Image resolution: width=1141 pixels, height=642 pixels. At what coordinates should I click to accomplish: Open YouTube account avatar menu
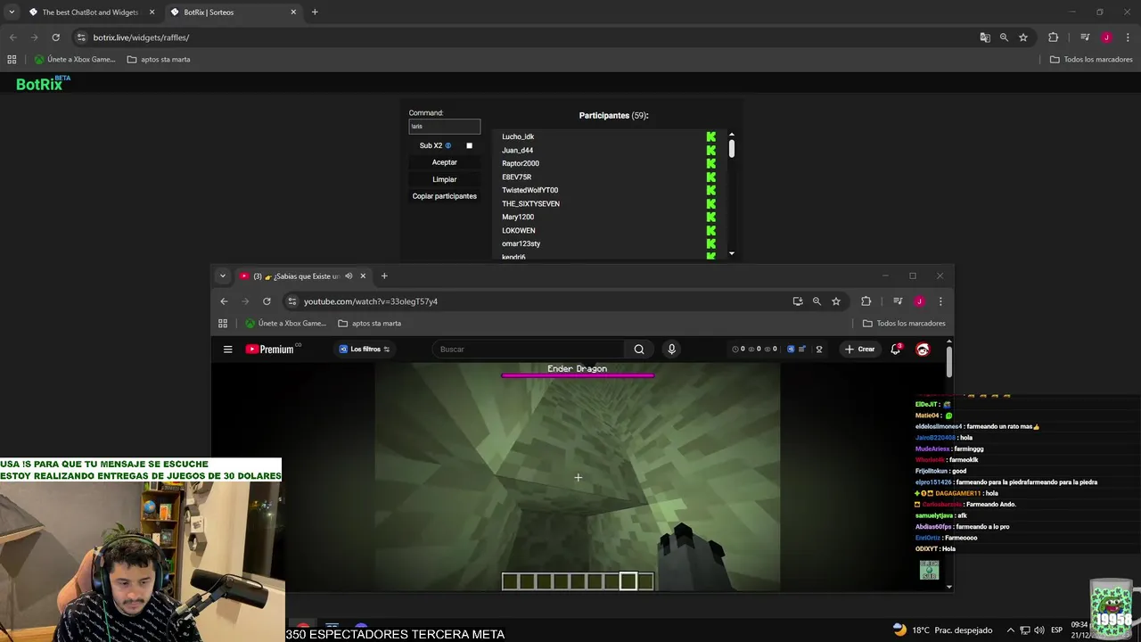point(923,350)
